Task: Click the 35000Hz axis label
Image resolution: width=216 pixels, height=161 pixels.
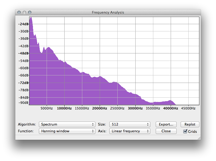Action: (x=153, y=108)
